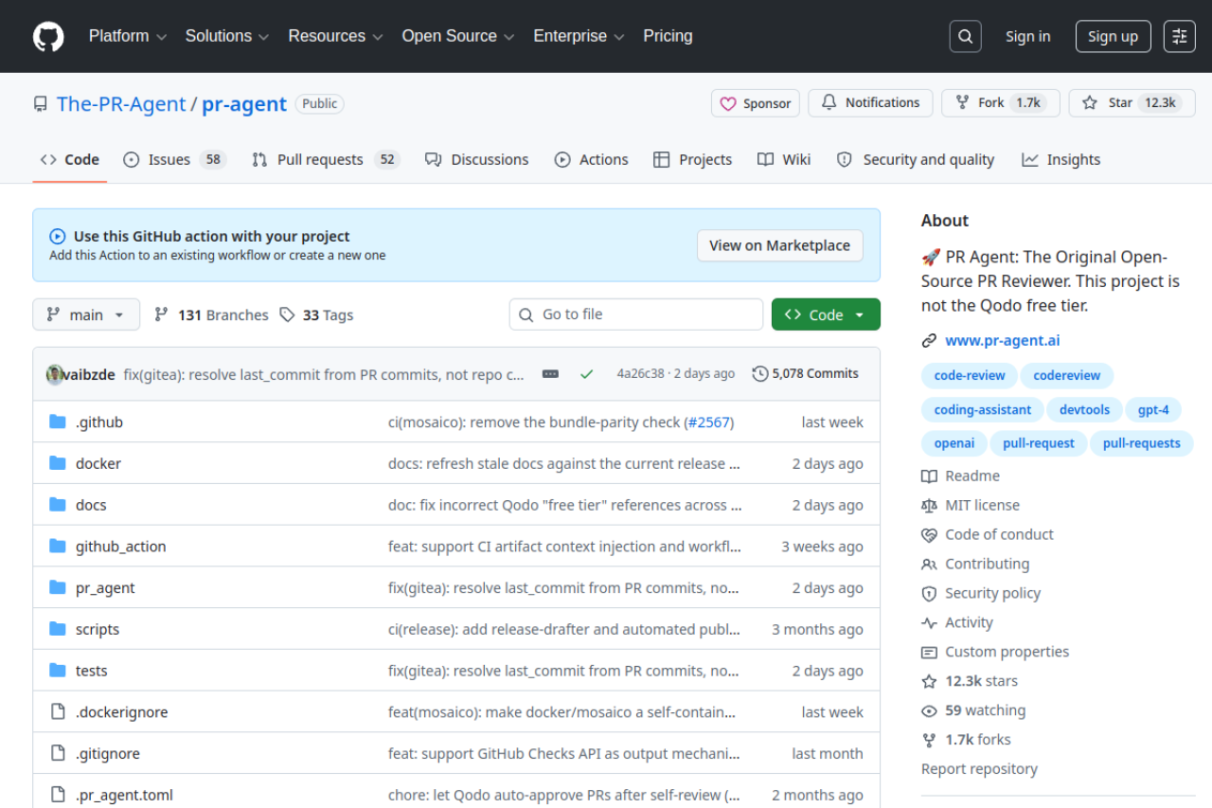This screenshot has height=808, width=1212.
Task: Switch to the Discussions tab
Action: (x=476, y=160)
